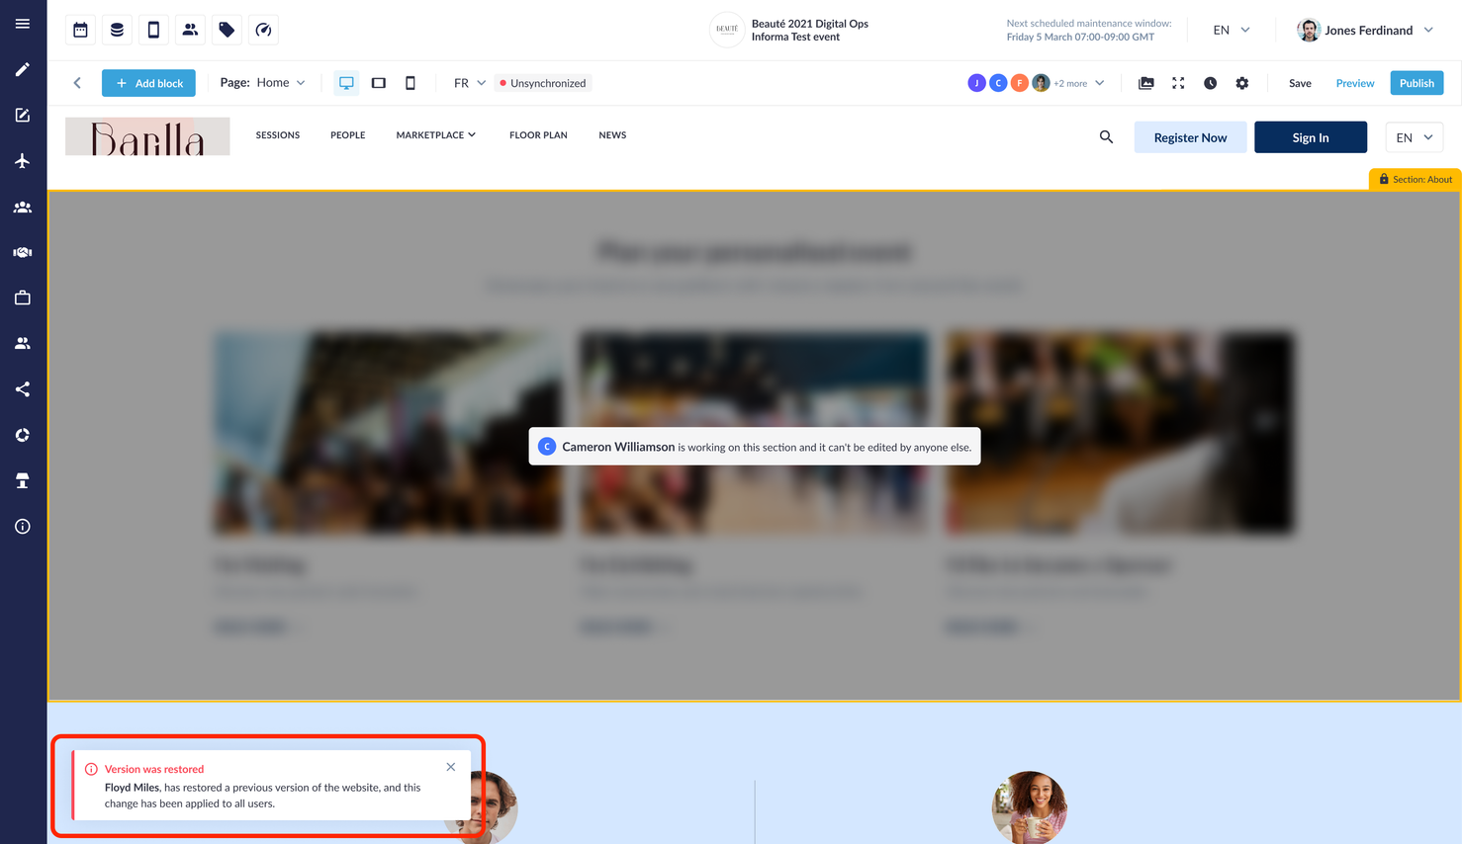The image size is (1462, 844).
Task: Open the Floor Plan nav item
Action: [x=538, y=135]
